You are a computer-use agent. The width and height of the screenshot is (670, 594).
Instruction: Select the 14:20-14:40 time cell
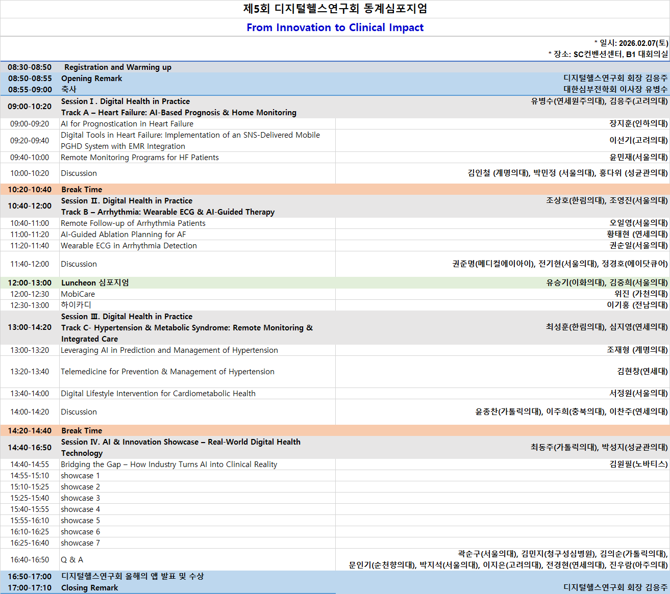(x=30, y=431)
